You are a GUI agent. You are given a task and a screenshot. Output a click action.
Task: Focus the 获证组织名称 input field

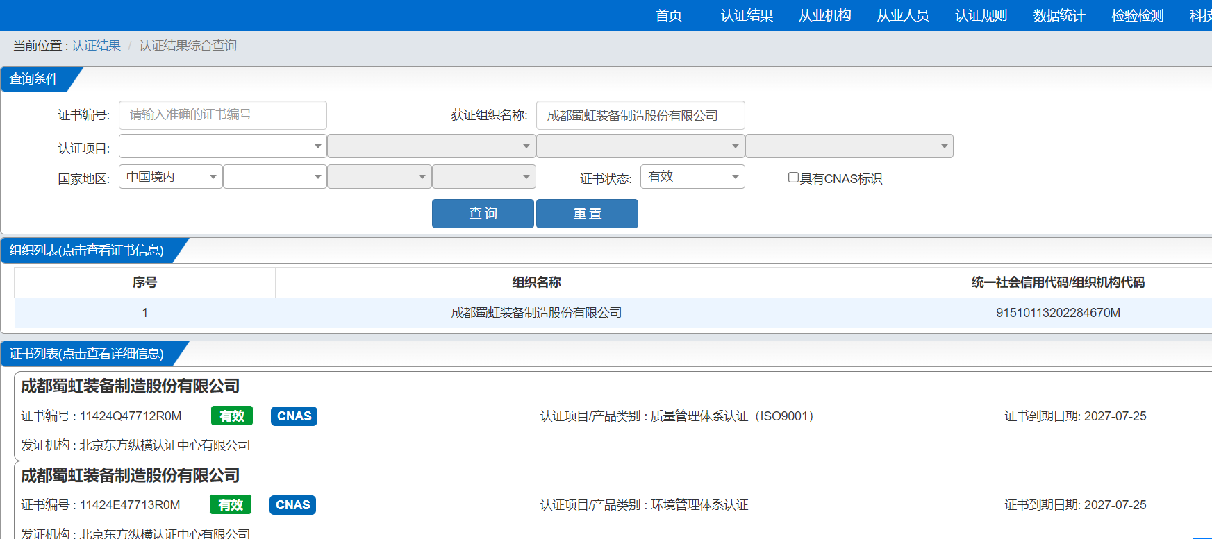tap(640, 115)
